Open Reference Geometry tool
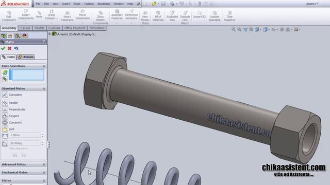This screenshot has width=330, height=185. pyautogui.click(x=131, y=14)
